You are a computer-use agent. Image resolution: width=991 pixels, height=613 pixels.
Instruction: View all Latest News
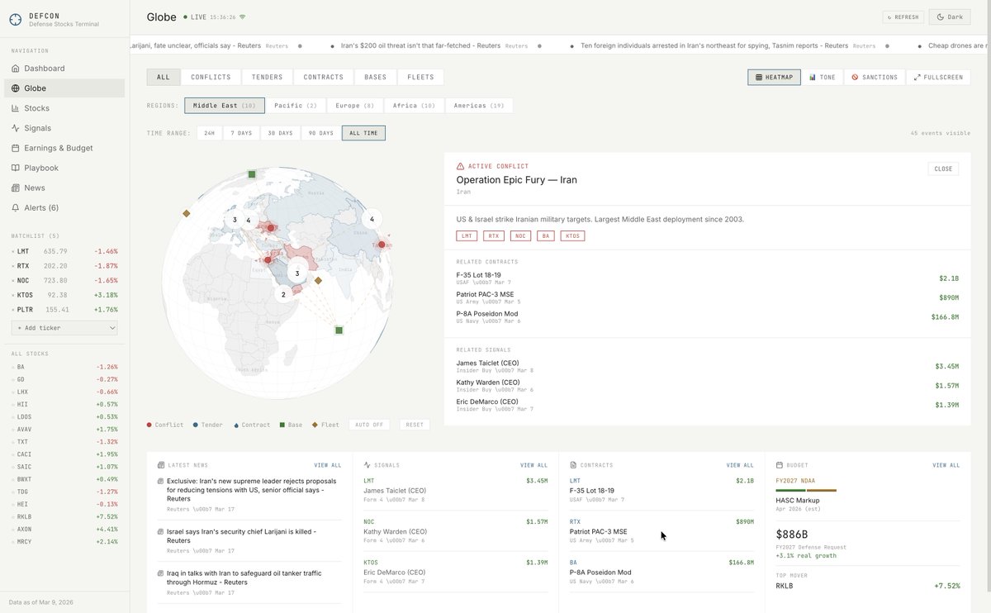[x=327, y=465]
